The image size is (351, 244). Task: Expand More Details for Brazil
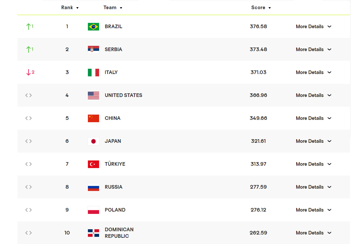pos(313,27)
